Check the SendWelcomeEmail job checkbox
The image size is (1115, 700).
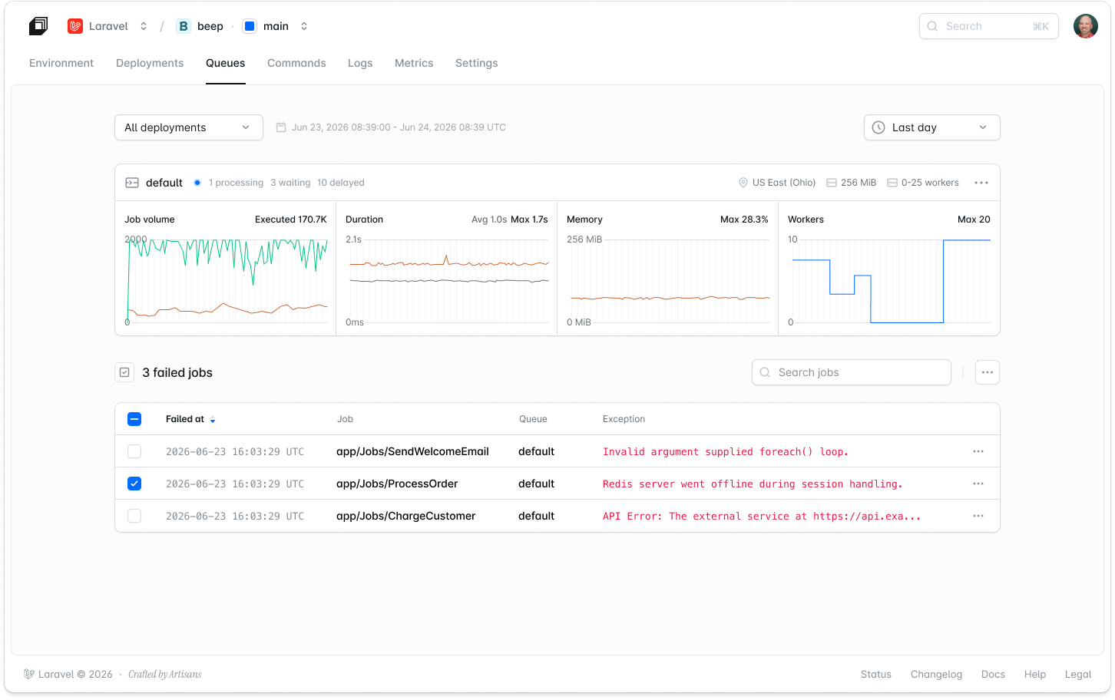(134, 451)
